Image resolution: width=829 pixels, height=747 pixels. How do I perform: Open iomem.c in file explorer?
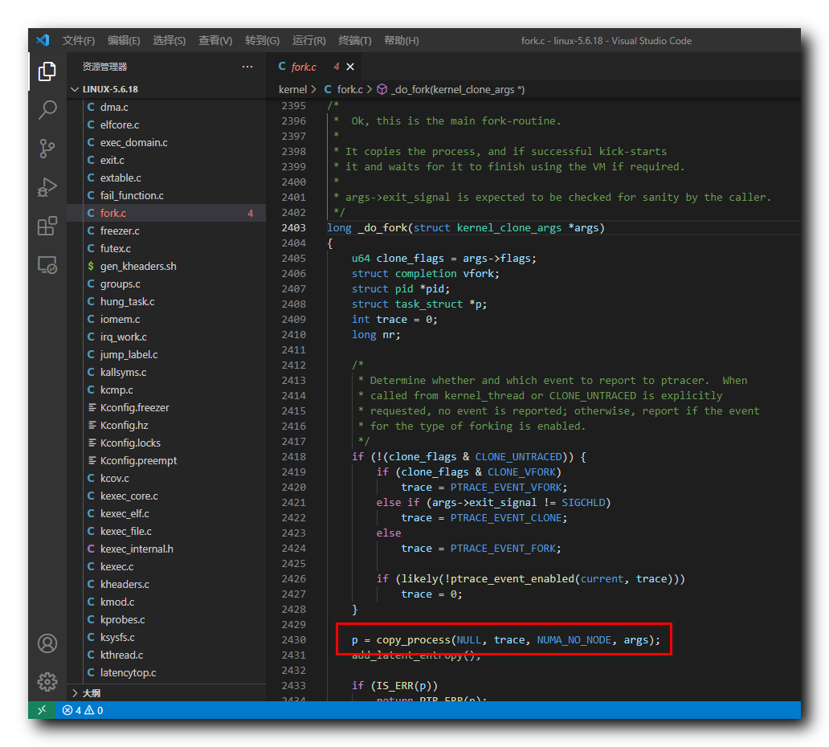tap(166, 320)
